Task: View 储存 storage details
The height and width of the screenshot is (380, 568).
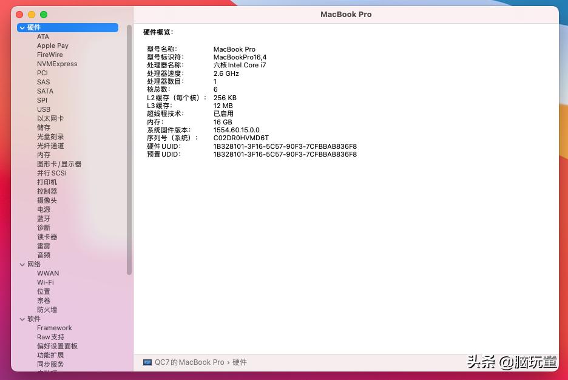Action: (x=43, y=127)
